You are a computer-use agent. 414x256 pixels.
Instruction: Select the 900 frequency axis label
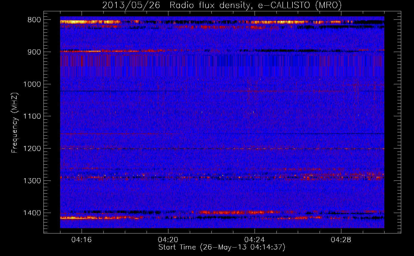point(34,52)
